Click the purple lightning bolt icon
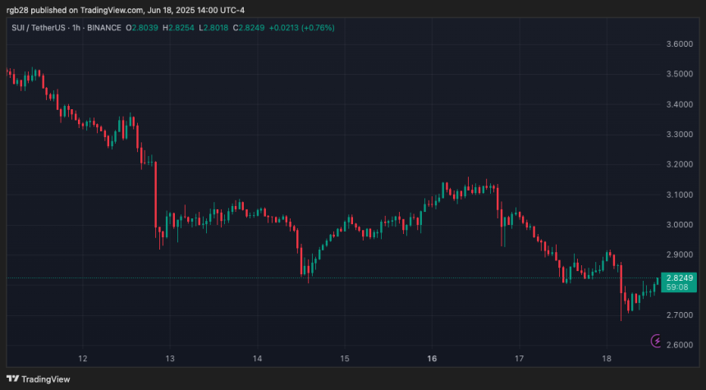 coord(657,340)
